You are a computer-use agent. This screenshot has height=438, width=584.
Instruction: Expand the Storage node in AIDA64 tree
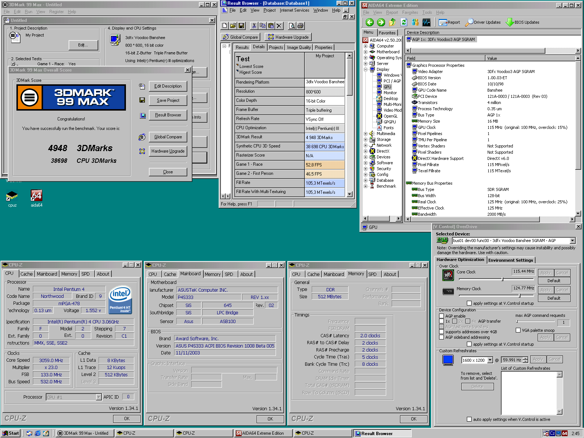click(x=365, y=139)
